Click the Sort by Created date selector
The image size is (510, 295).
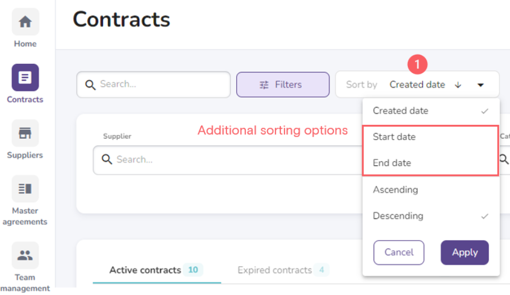417,85
